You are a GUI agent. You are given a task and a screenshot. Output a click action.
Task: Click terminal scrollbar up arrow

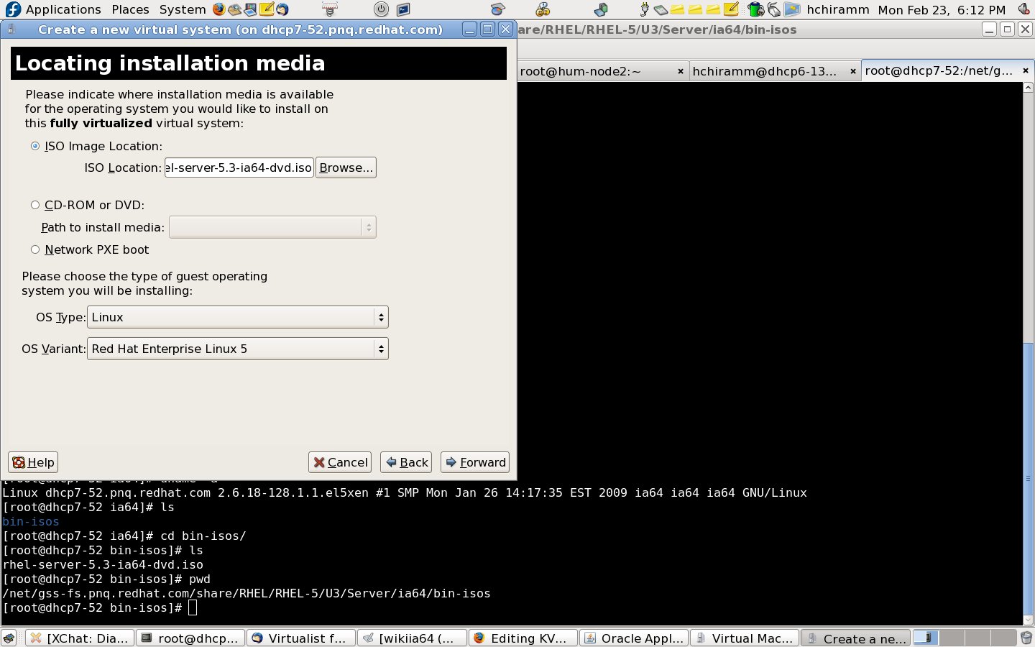1028,88
